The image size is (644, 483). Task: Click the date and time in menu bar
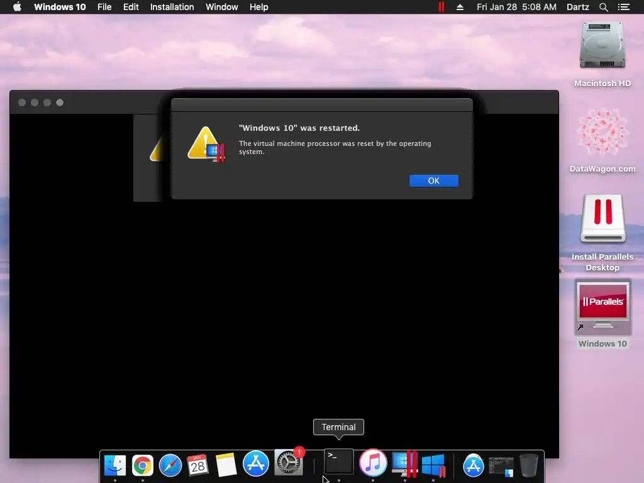coord(516,7)
